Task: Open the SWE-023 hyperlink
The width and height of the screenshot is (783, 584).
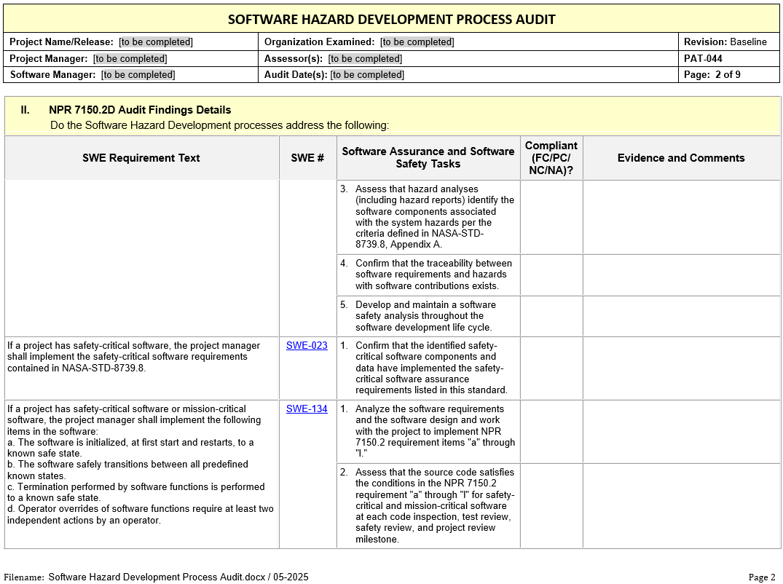Action: pyautogui.click(x=307, y=346)
